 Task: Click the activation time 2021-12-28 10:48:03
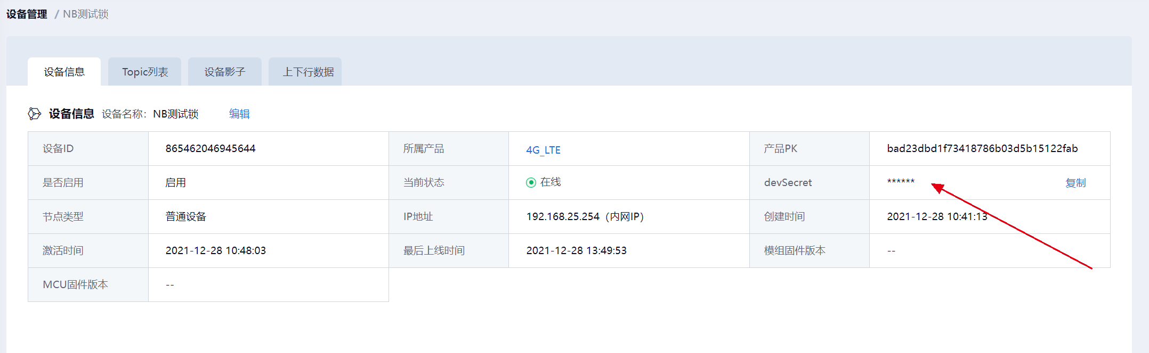(215, 251)
